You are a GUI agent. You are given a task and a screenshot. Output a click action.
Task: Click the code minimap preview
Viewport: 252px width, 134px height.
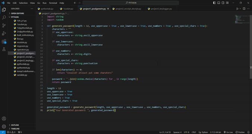242,19
